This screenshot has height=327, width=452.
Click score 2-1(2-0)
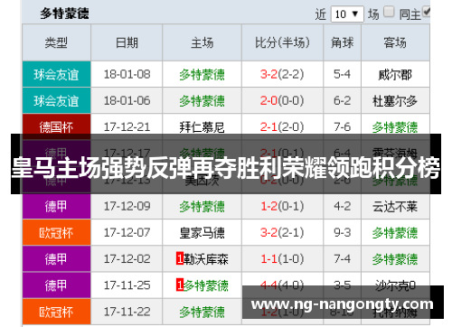click(282, 126)
